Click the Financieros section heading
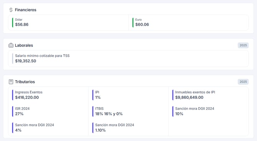257x141 pixels. [26, 10]
